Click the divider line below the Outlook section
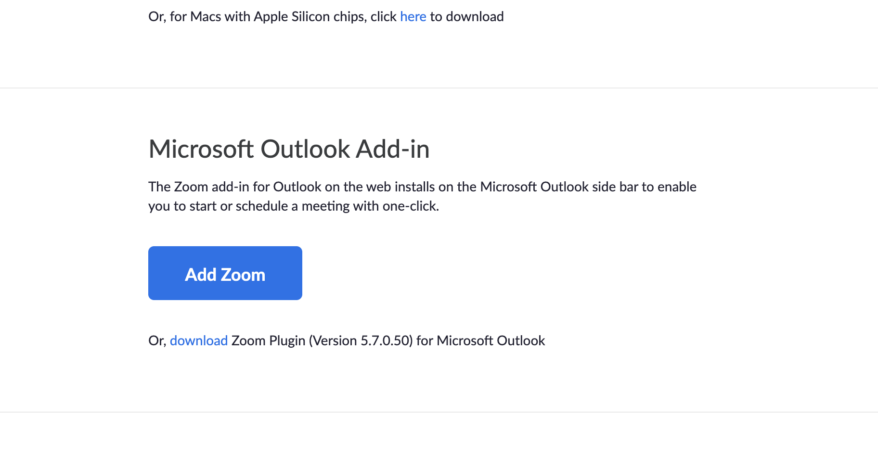 click(439, 412)
